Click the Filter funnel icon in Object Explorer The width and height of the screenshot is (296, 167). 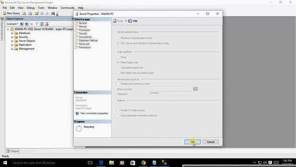(37, 24)
